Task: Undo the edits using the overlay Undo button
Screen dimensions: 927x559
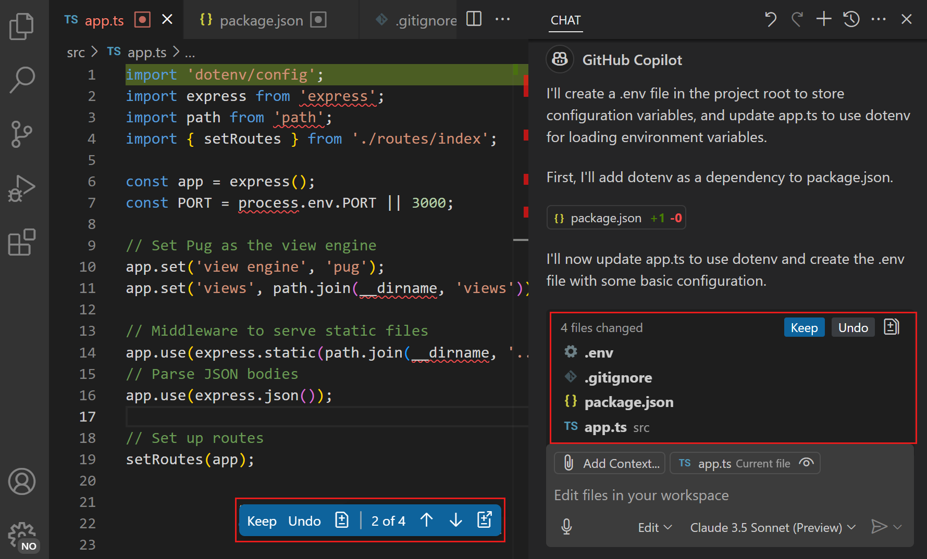Action: [304, 520]
